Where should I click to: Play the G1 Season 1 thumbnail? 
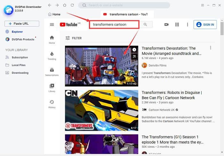pos(101,144)
